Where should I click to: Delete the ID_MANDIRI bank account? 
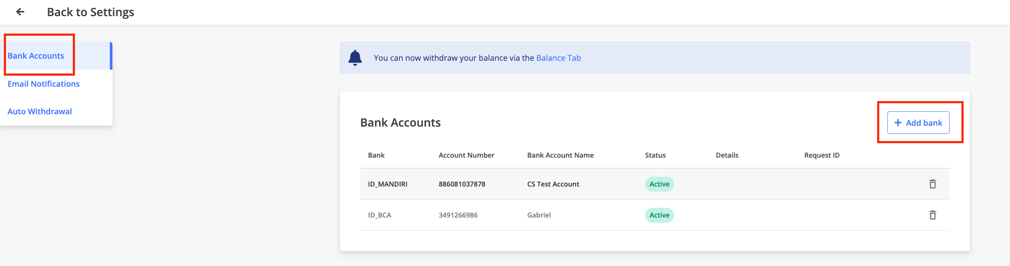[933, 184]
